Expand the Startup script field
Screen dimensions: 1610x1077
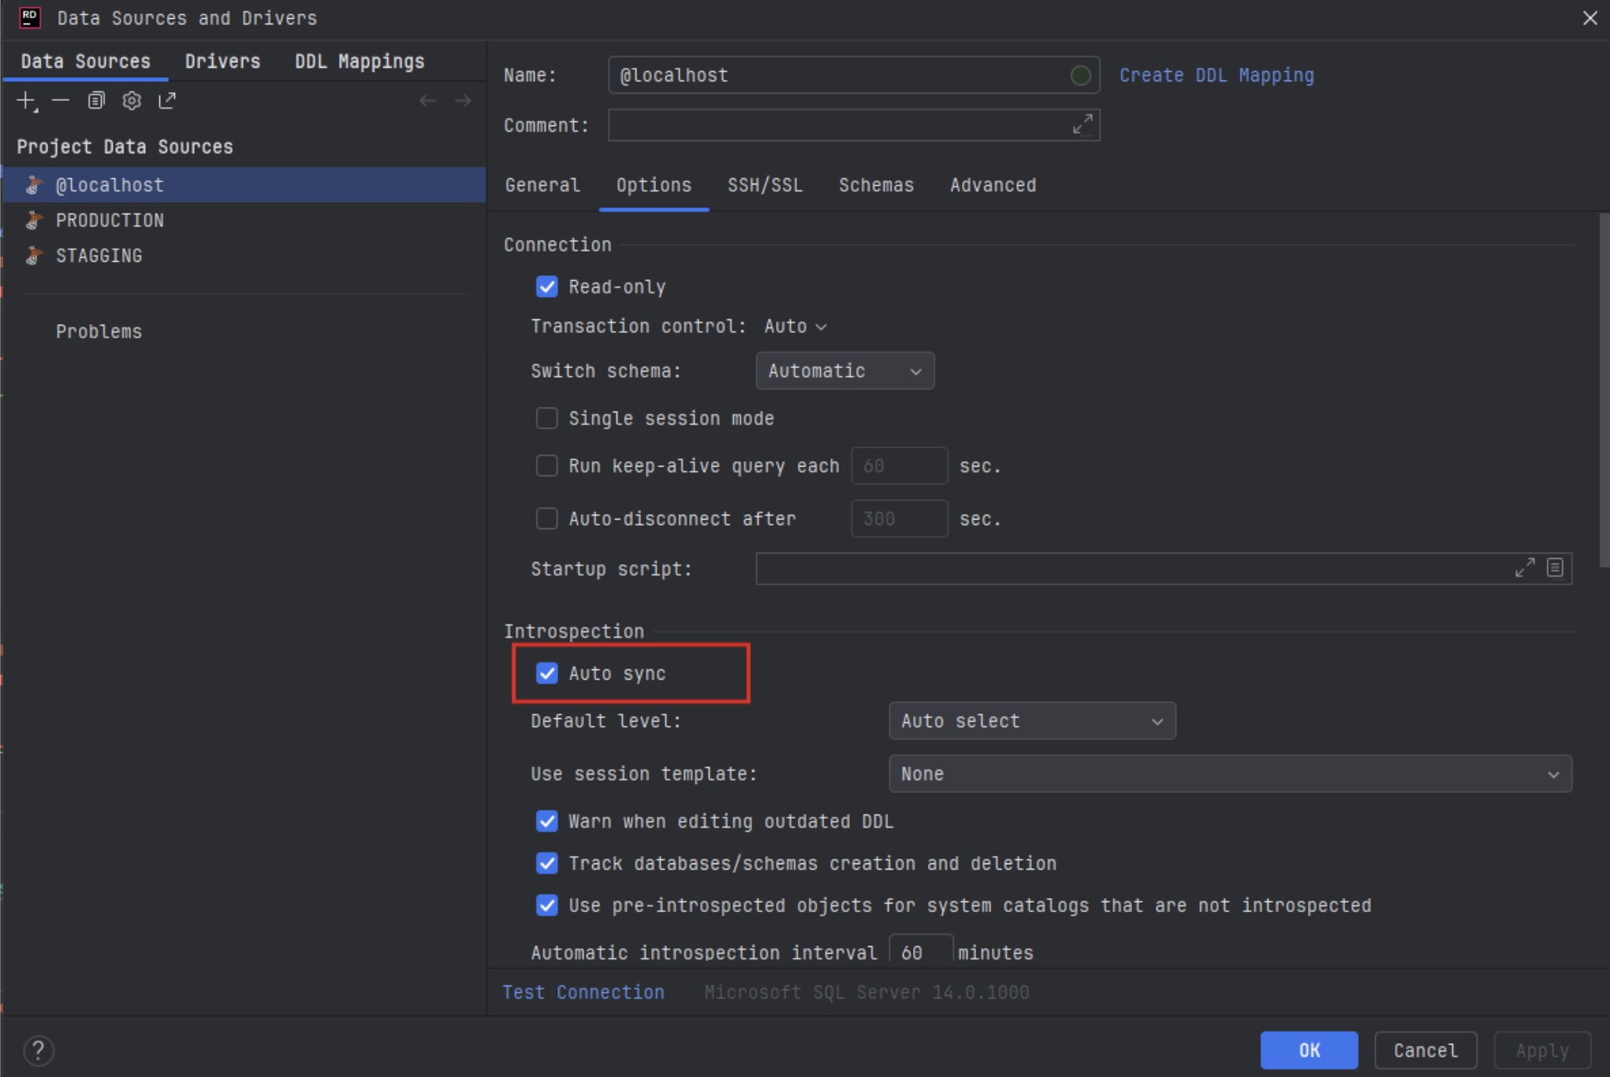pyautogui.click(x=1525, y=568)
